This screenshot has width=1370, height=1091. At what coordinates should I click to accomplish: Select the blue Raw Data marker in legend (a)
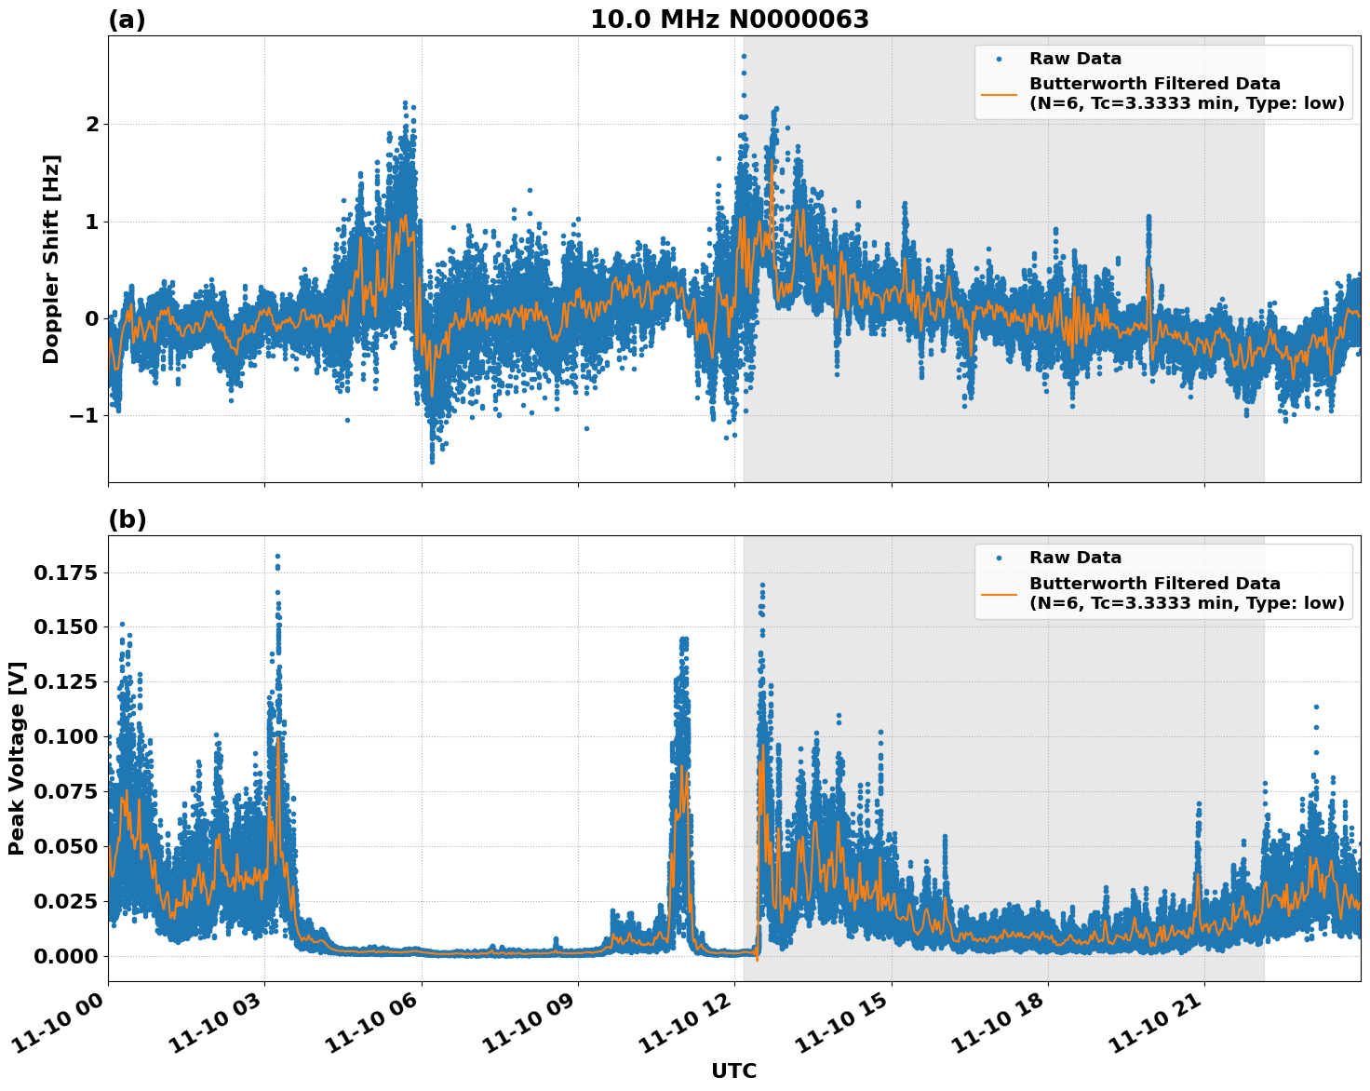1001,56
